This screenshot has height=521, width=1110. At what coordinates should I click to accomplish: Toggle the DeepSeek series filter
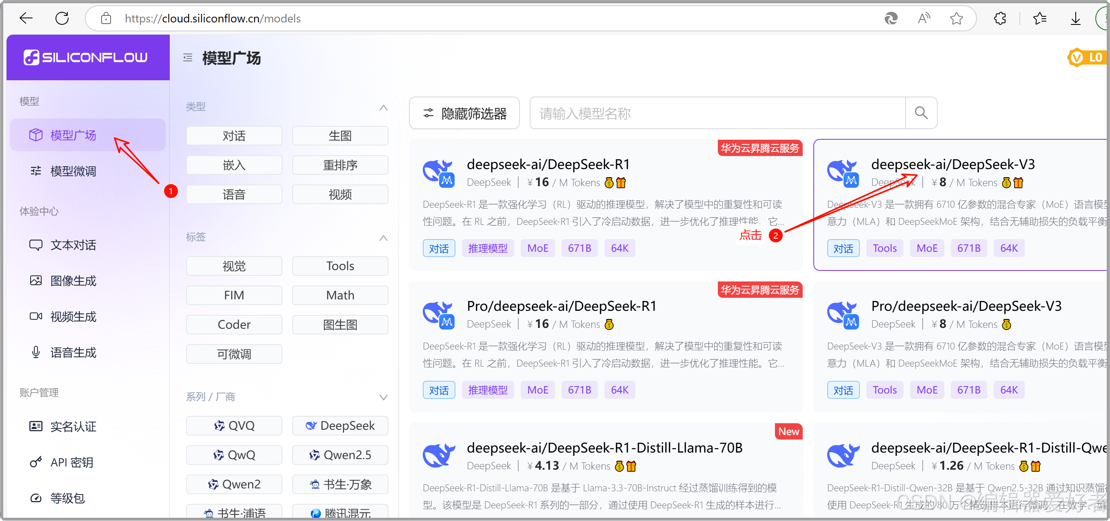(340, 426)
